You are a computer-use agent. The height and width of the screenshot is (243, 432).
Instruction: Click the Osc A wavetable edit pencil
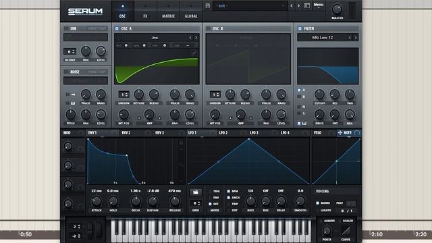point(194,53)
